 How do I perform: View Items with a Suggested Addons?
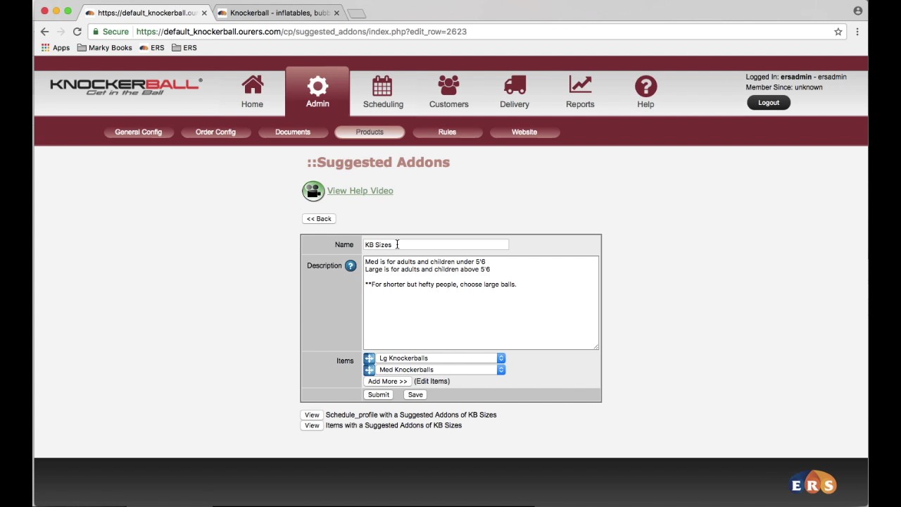(312, 425)
